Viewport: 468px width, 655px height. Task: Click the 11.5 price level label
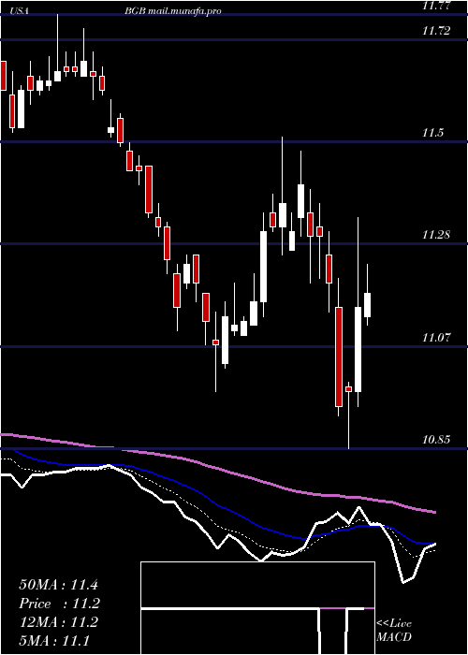[432, 133]
